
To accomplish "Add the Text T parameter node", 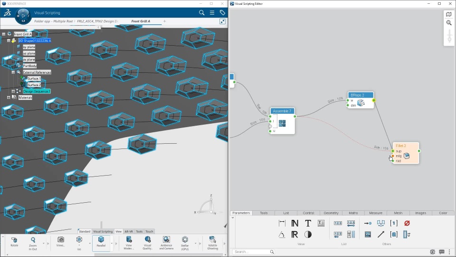I will (308, 223).
